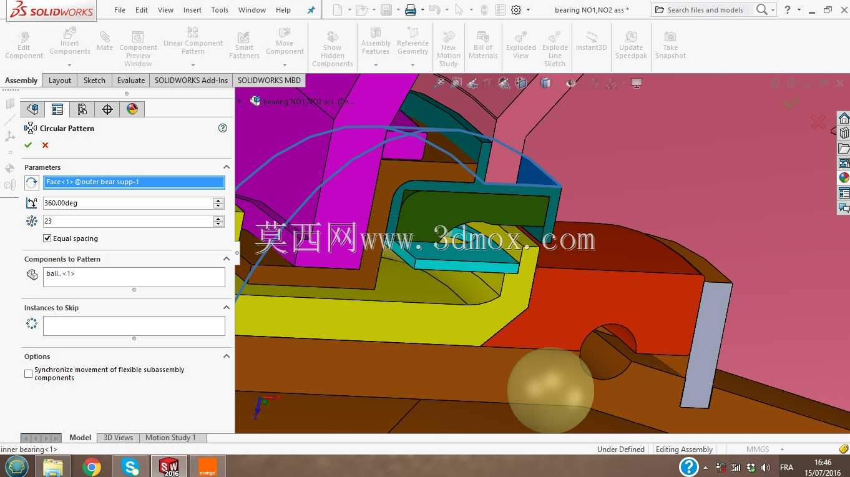850x477 pixels.
Task: Click the viewport confirm checkmark
Action: click(x=790, y=102)
